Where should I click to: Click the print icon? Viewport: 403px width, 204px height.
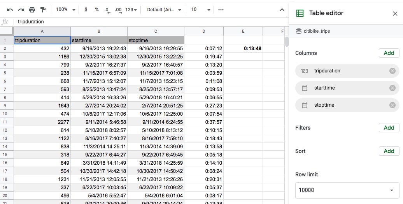pos(32,10)
